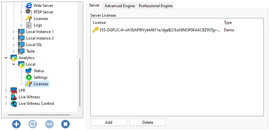Click the Local analytics pie chart icon
270x130 pixels.
(x=21, y=64)
